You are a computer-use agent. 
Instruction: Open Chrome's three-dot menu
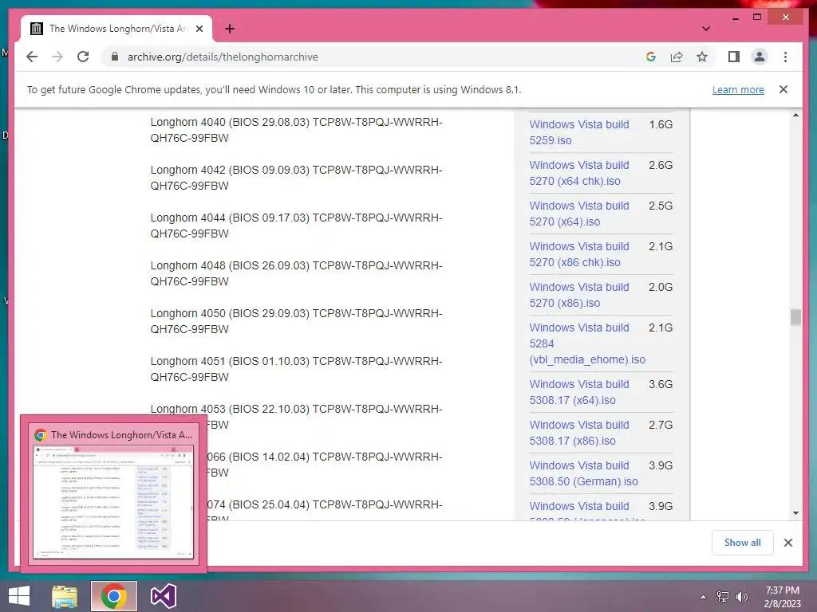click(x=785, y=57)
